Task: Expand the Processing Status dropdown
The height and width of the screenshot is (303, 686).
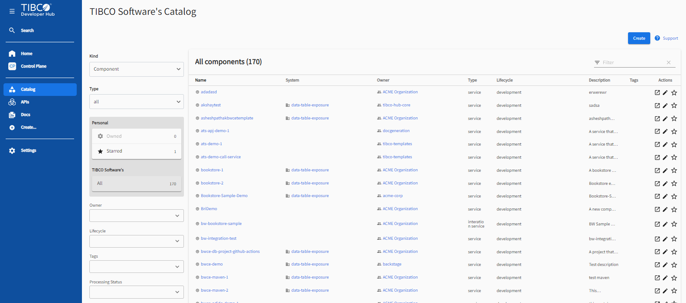Action: 136,292
